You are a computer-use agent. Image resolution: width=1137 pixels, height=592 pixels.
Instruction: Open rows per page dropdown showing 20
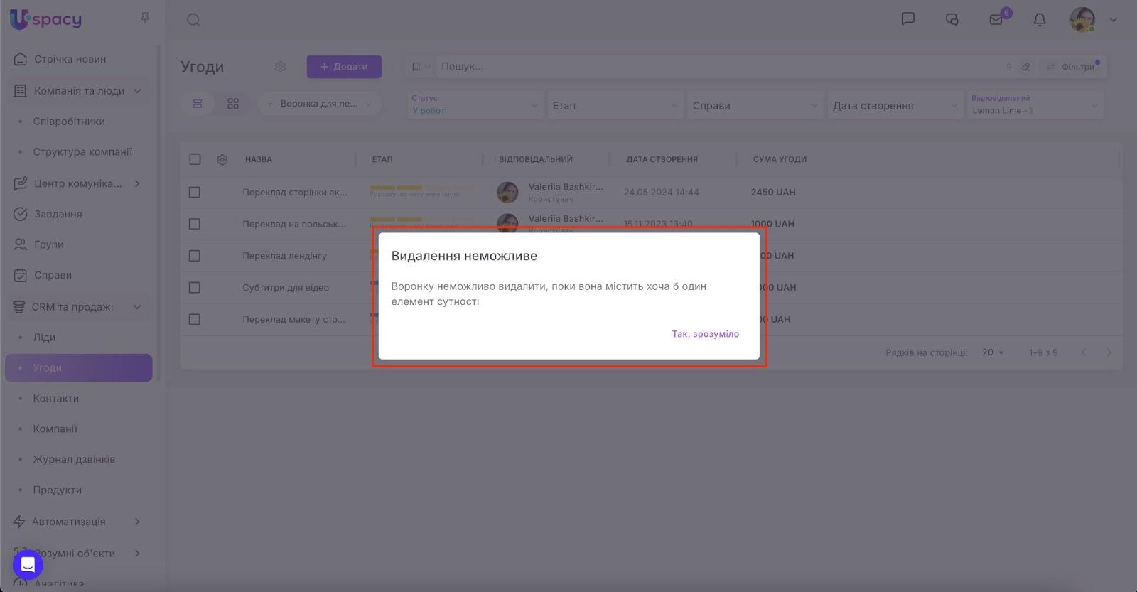click(993, 352)
